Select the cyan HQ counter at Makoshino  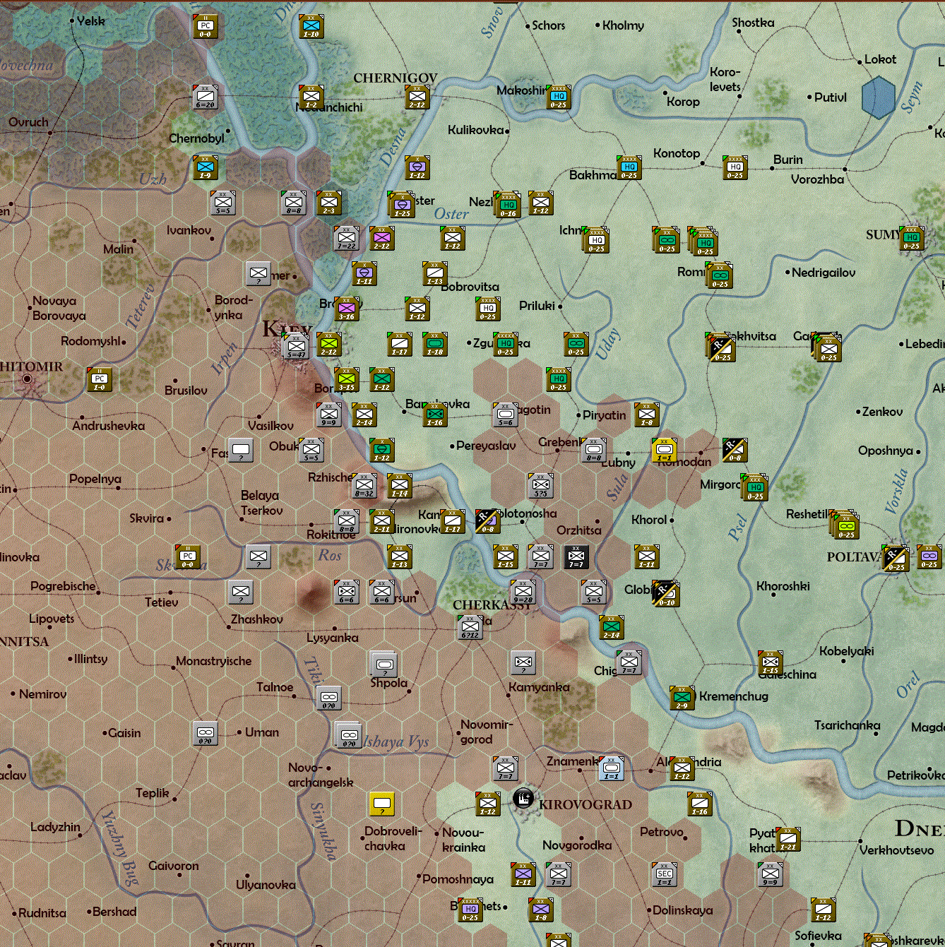[x=559, y=97]
